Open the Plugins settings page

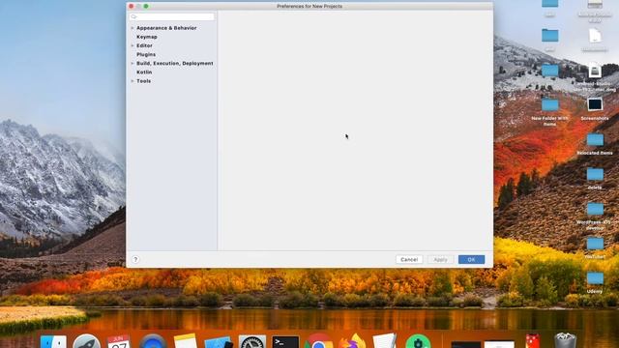(146, 54)
